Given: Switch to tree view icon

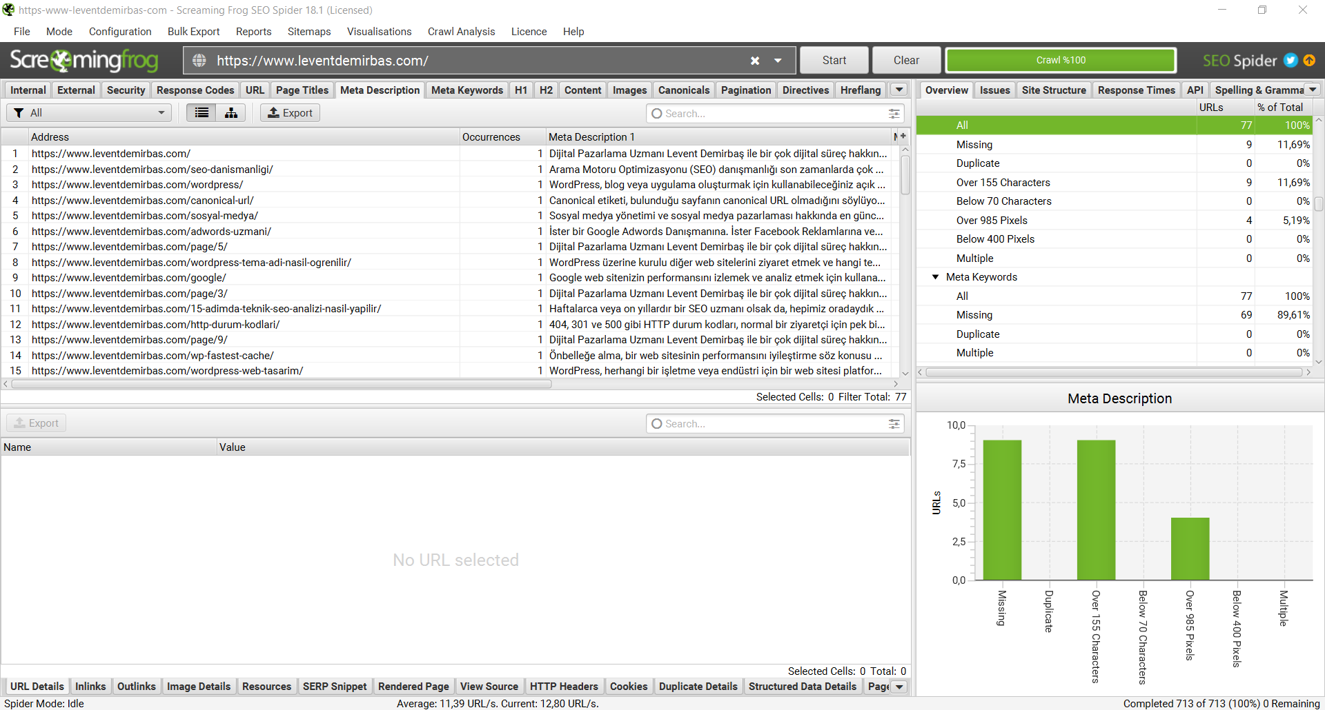Looking at the screenshot, I should coord(231,113).
